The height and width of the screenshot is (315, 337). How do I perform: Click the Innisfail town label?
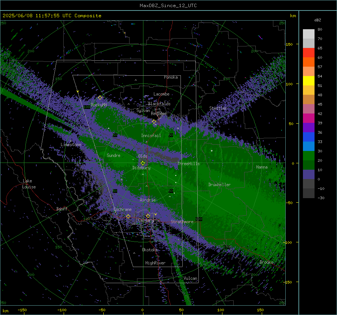[151, 136]
